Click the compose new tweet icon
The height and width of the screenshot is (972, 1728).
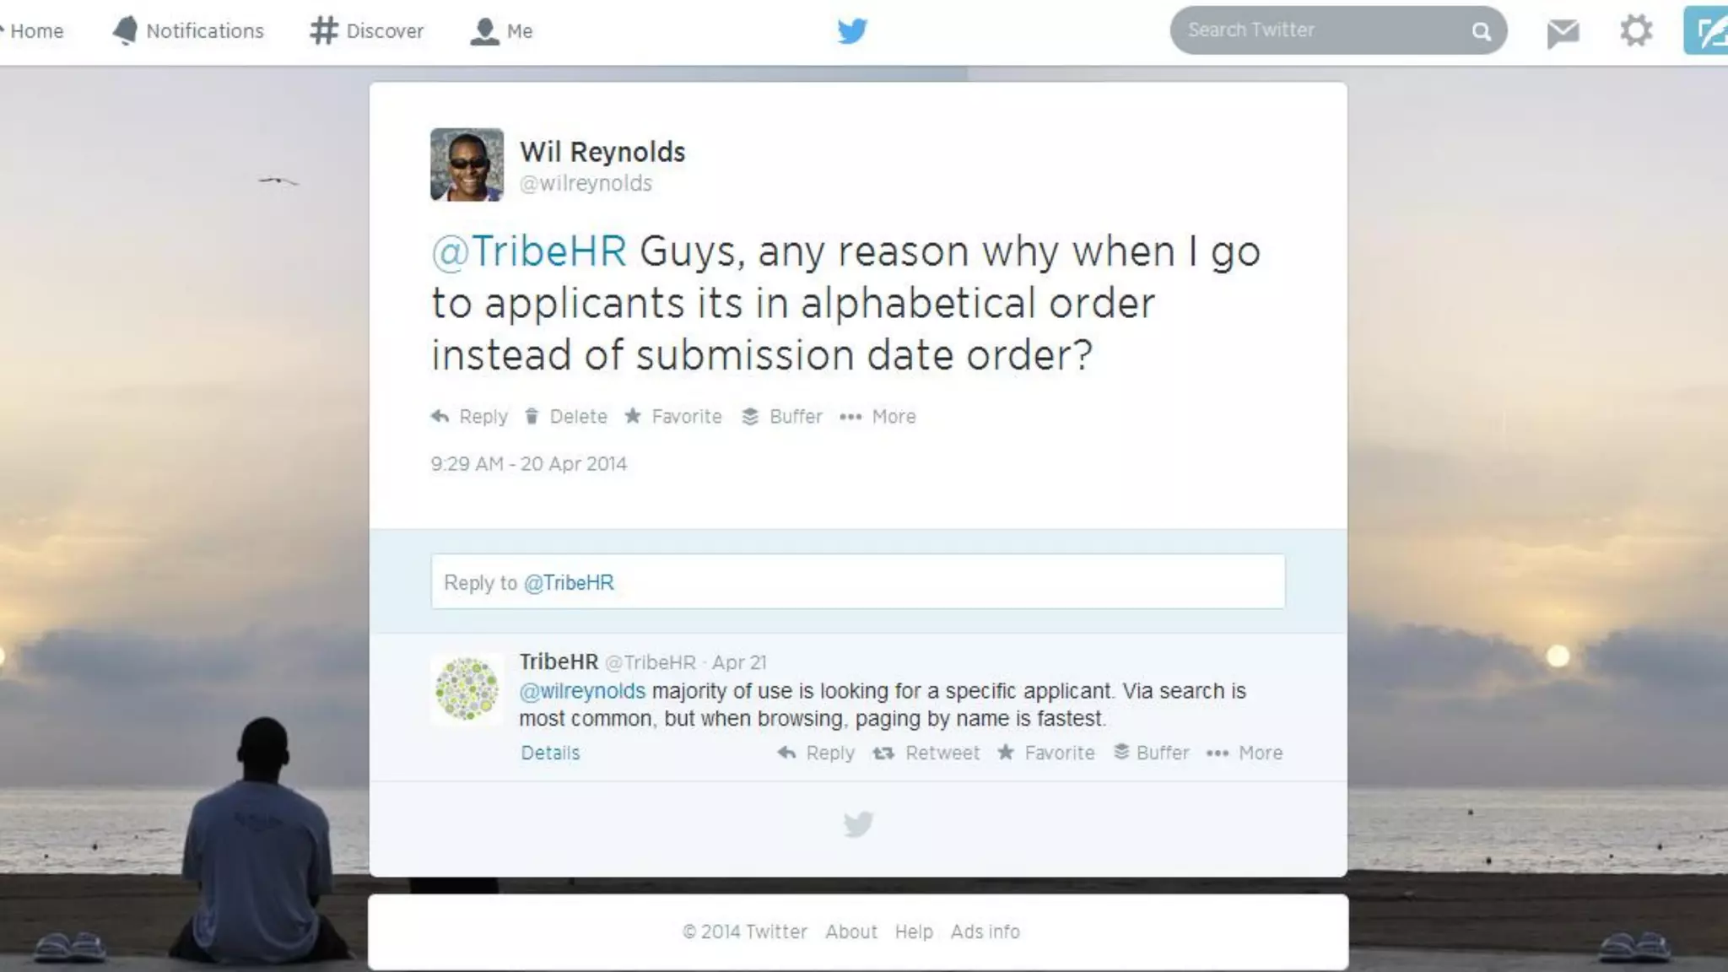click(1706, 30)
